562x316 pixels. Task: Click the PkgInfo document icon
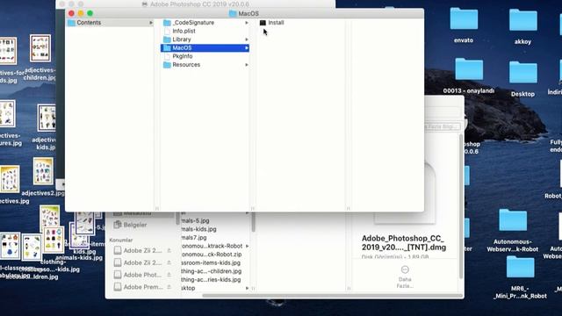pos(167,56)
